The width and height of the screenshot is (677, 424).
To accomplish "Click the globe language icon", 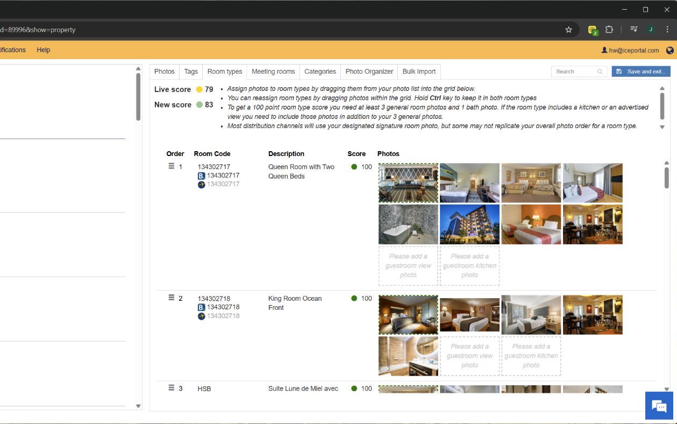I will [x=669, y=50].
